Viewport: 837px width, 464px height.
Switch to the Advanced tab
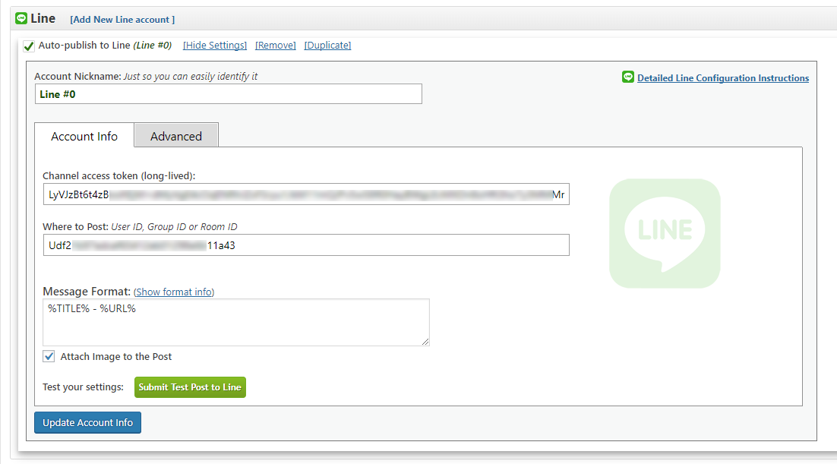(x=176, y=136)
